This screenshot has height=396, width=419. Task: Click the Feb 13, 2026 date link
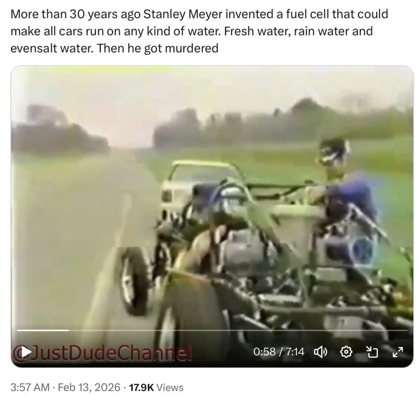[89, 387]
